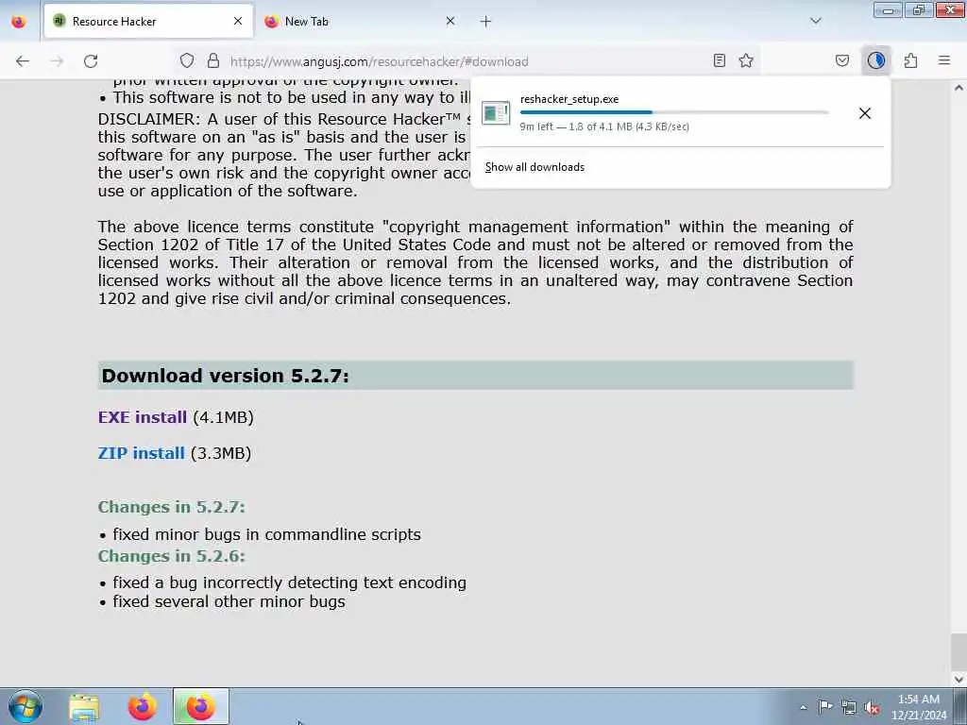Click the address bar URL field
The width and height of the screenshot is (967, 725).
pyautogui.click(x=468, y=61)
